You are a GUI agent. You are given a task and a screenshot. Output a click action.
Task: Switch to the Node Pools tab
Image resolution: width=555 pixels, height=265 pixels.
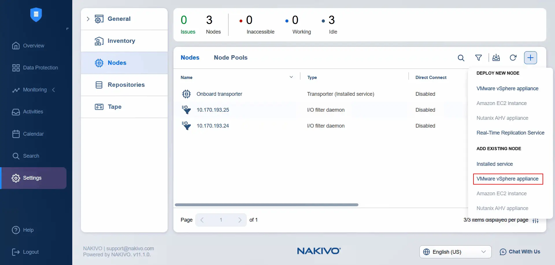230,58
